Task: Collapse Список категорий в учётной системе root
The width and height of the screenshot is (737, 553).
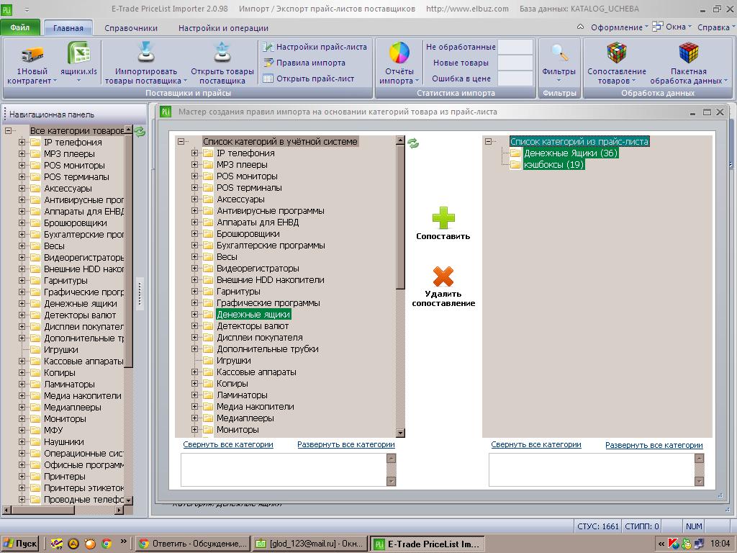Action: 181,142
